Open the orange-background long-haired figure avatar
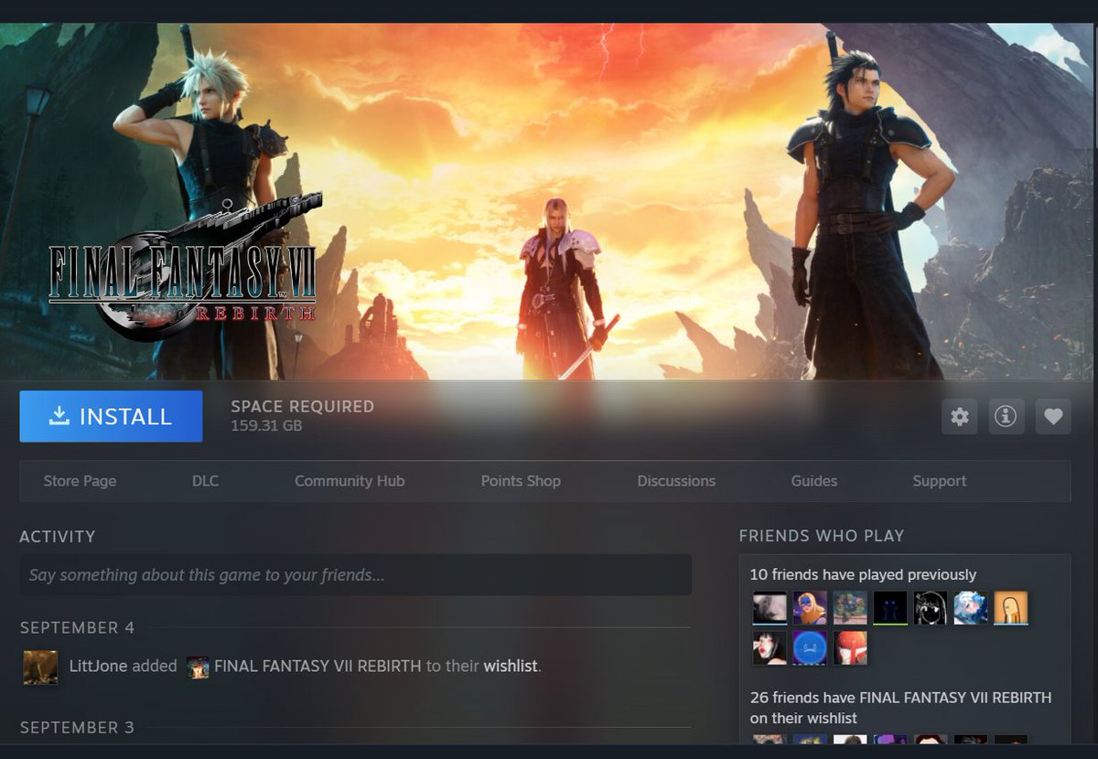 tap(1011, 607)
